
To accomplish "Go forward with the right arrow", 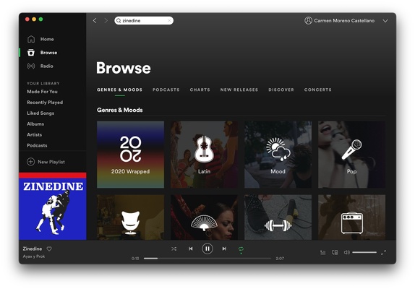I will 106,21.
